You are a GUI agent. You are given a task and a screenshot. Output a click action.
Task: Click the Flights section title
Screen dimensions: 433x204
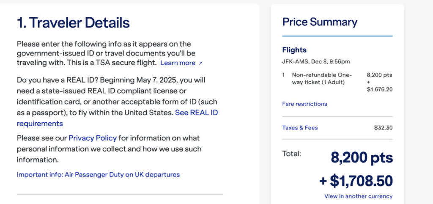(294, 50)
